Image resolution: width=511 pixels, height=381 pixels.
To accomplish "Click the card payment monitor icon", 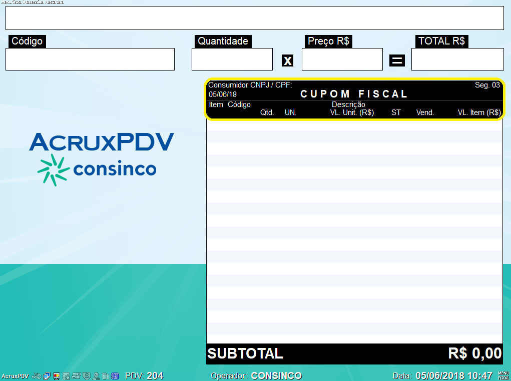I will (57, 376).
